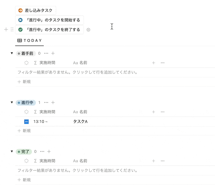Viewport: 215px width, 196px height.
Task: Click 新規 under the 進行中 table
Action: [x=24, y=131]
